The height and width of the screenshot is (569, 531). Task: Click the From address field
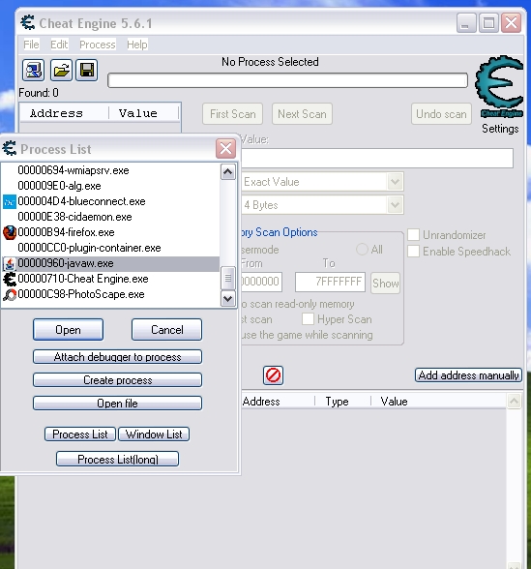click(261, 282)
